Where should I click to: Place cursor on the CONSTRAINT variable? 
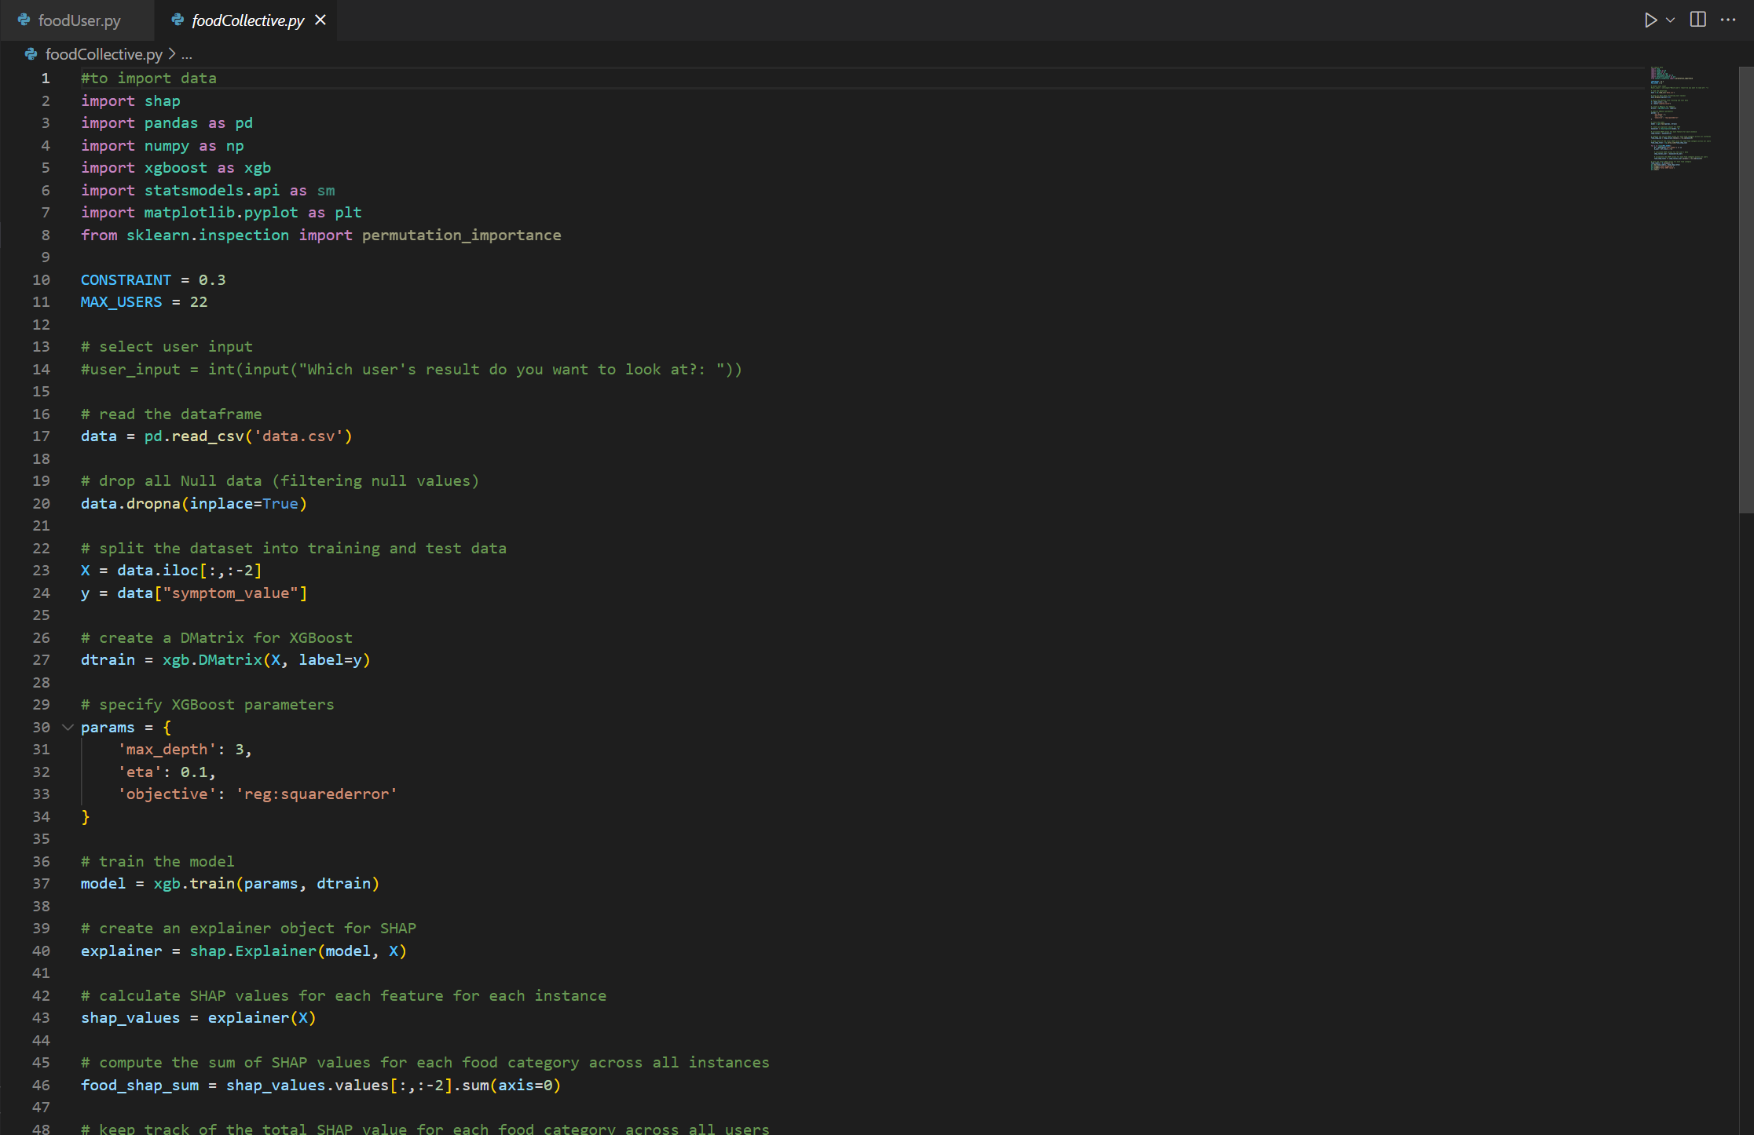[x=126, y=280]
